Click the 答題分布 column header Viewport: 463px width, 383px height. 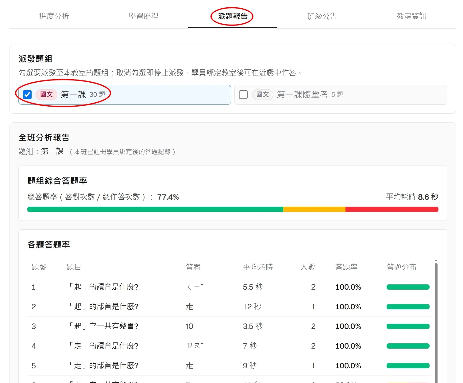402,267
